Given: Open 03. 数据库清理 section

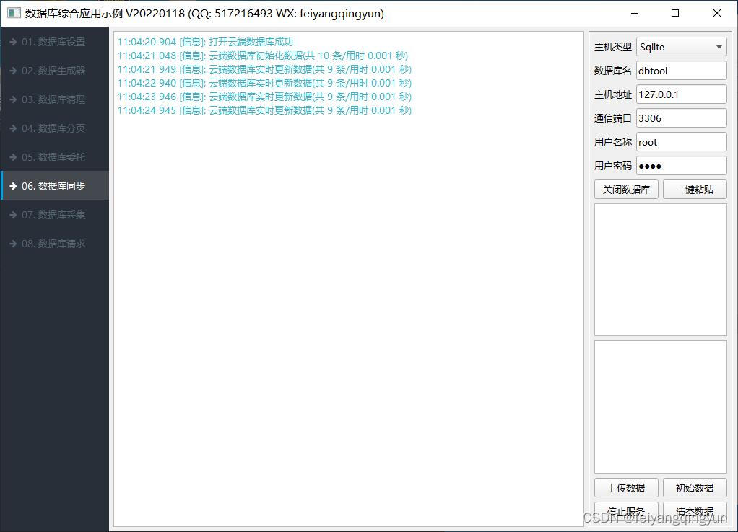Looking at the screenshot, I should (x=55, y=99).
